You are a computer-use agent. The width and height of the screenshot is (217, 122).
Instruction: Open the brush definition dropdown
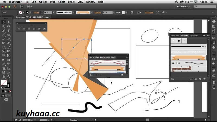click(92, 12)
